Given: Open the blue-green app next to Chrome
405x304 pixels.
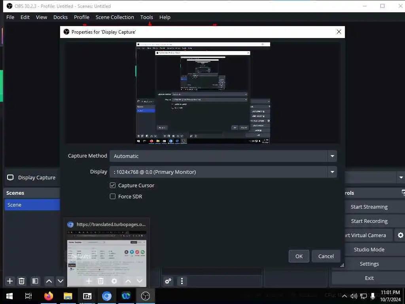Looking at the screenshot, I should [126, 296].
